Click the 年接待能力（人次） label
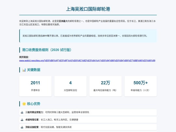The height and width of the screenshot is (132, 176). point(140,90)
